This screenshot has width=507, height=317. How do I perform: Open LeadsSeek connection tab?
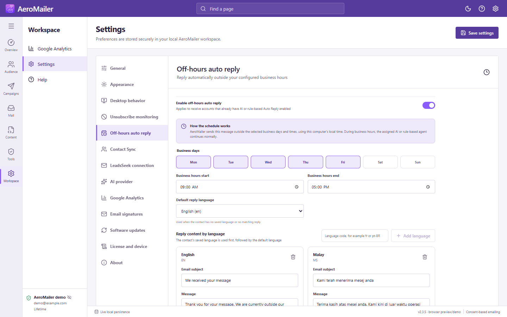tap(132, 166)
